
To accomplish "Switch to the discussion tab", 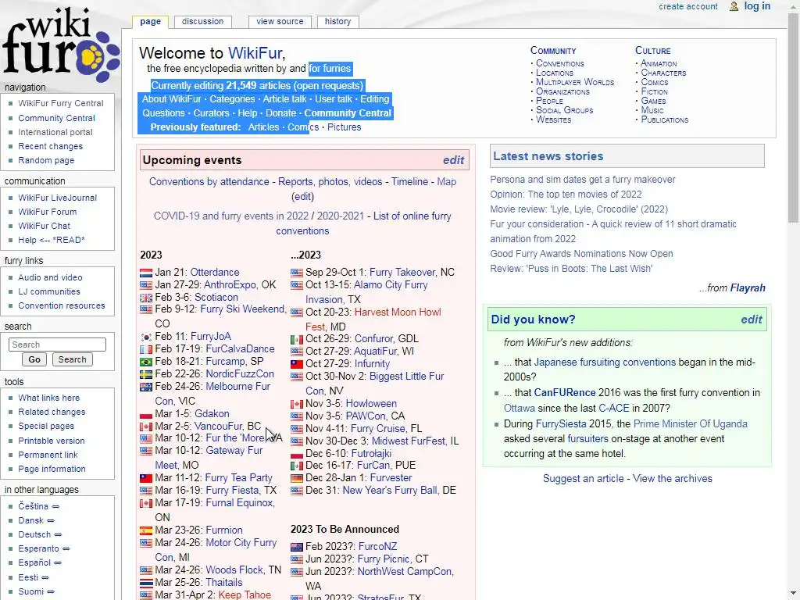I will click(202, 21).
